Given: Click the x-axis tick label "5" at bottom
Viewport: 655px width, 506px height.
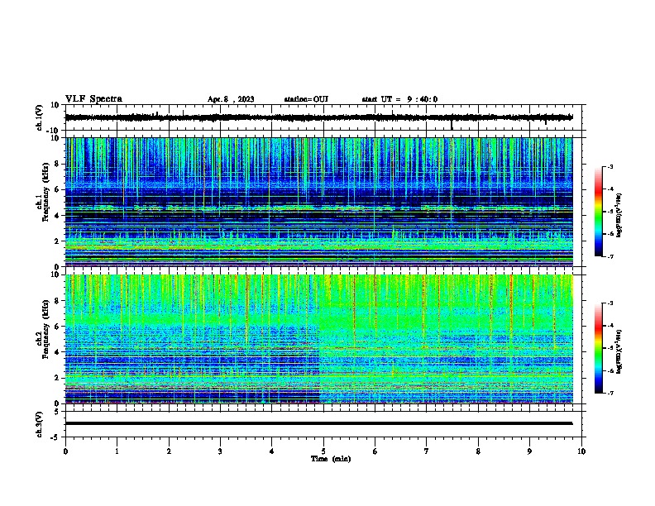Looking at the screenshot, I should (323, 451).
